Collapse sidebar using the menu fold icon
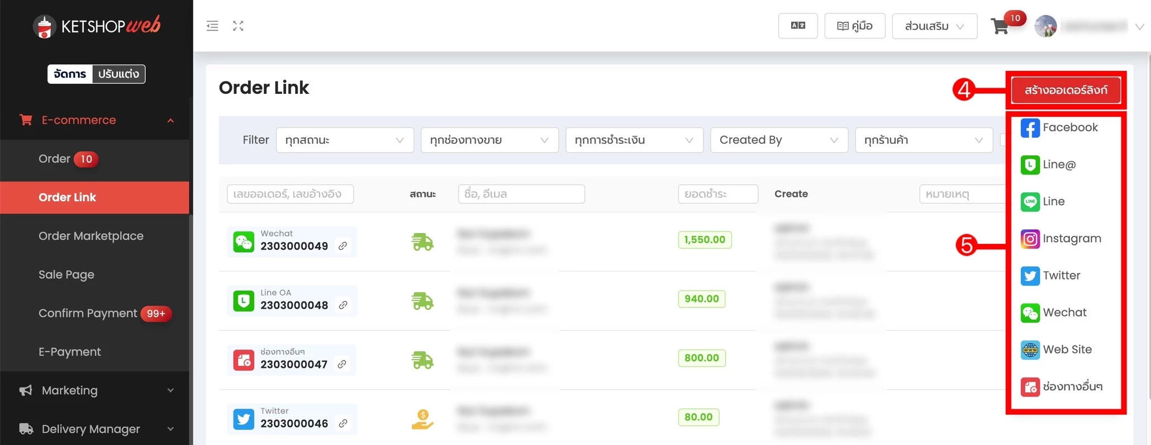 212,26
